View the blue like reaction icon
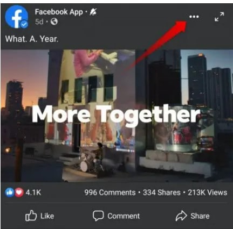This screenshot has height=229, width=233. pyautogui.click(x=9, y=192)
